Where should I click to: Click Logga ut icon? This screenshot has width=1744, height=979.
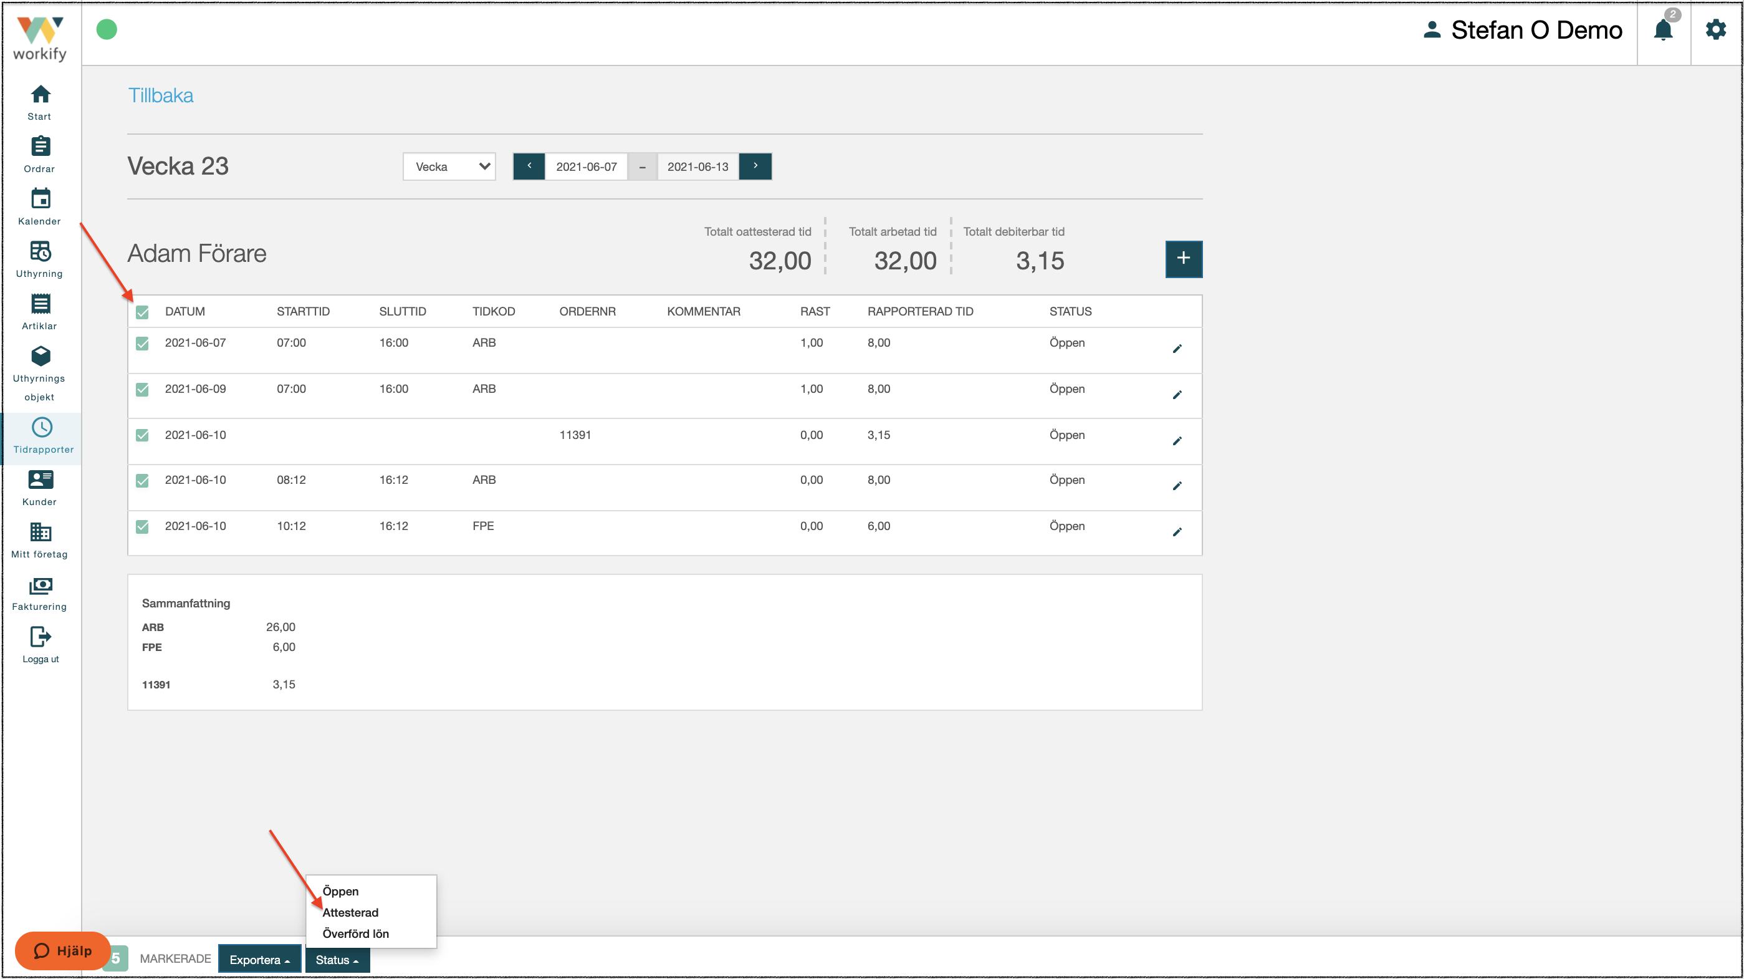[40, 637]
